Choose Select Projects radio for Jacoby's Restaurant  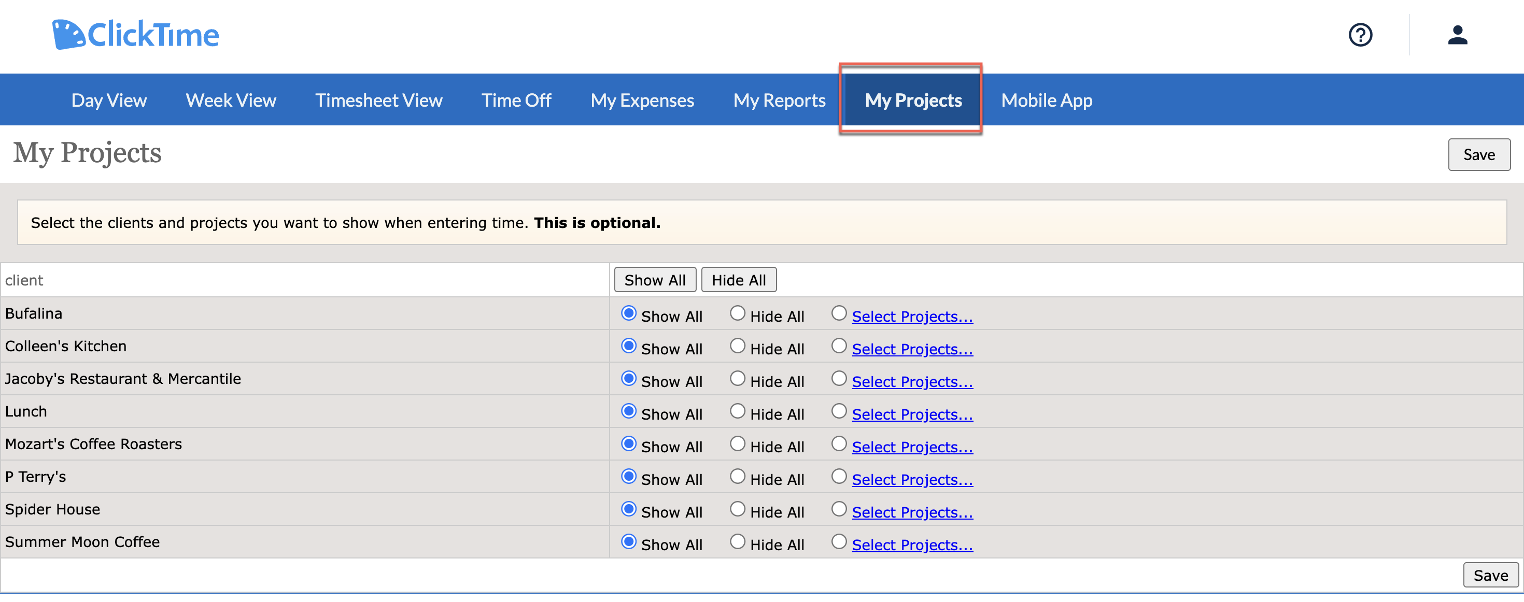(839, 378)
